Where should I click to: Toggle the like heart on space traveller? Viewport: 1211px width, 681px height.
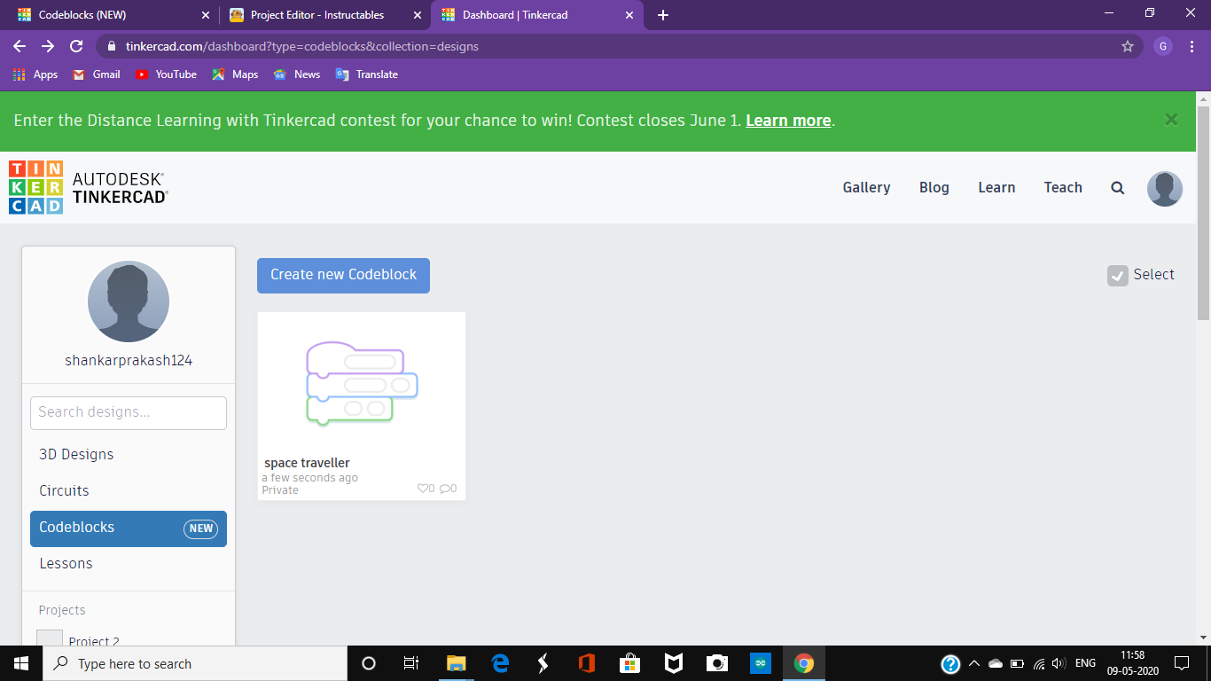coord(425,488)
